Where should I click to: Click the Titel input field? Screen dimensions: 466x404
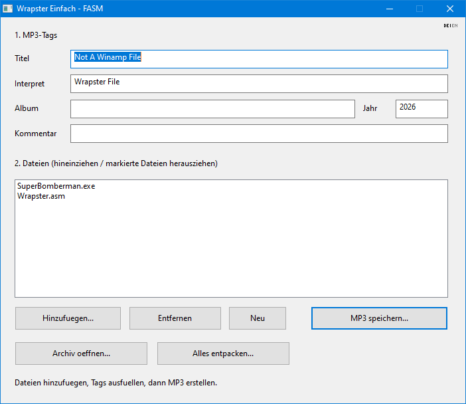(259, 59)
